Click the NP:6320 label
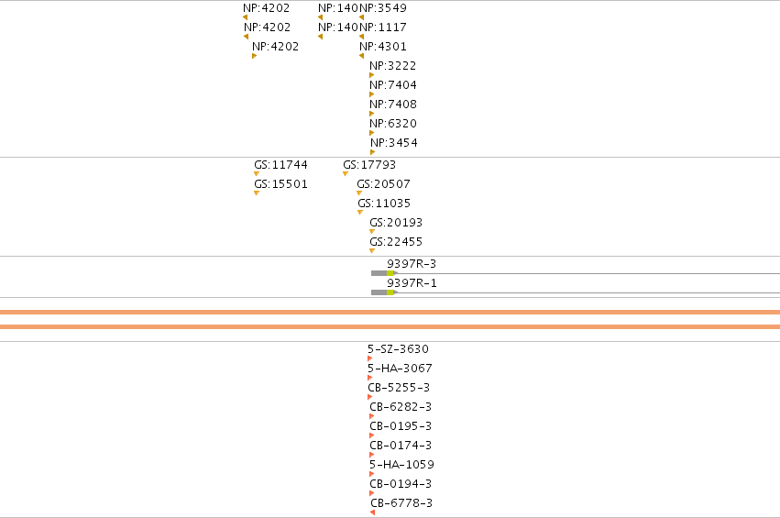This screenshot has height=518, width=780. (393, 124)
